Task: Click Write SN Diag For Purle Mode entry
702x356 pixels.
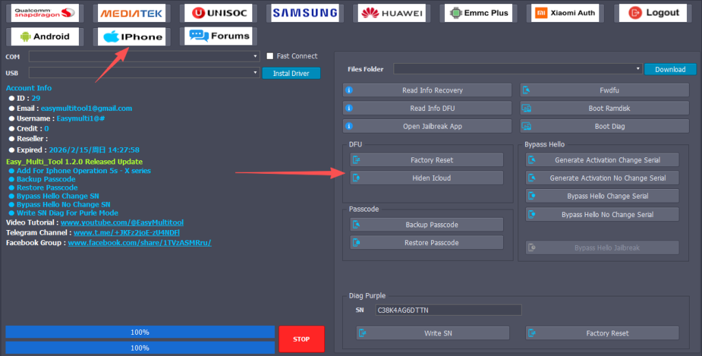Action: click(68, 213)
